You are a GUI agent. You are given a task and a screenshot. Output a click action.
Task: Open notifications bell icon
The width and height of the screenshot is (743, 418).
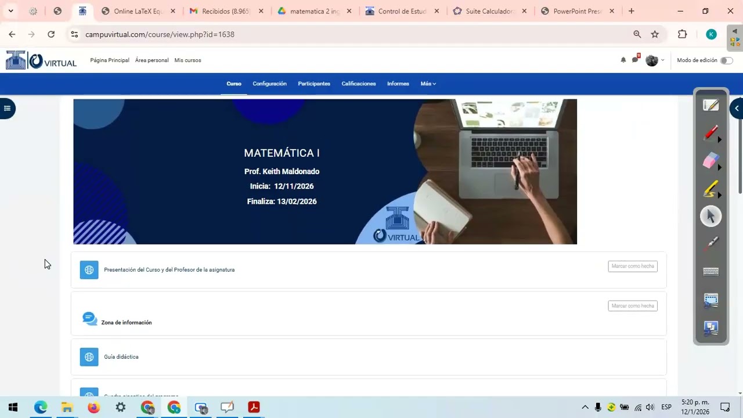pyautogui.click(x=623, y=60)
